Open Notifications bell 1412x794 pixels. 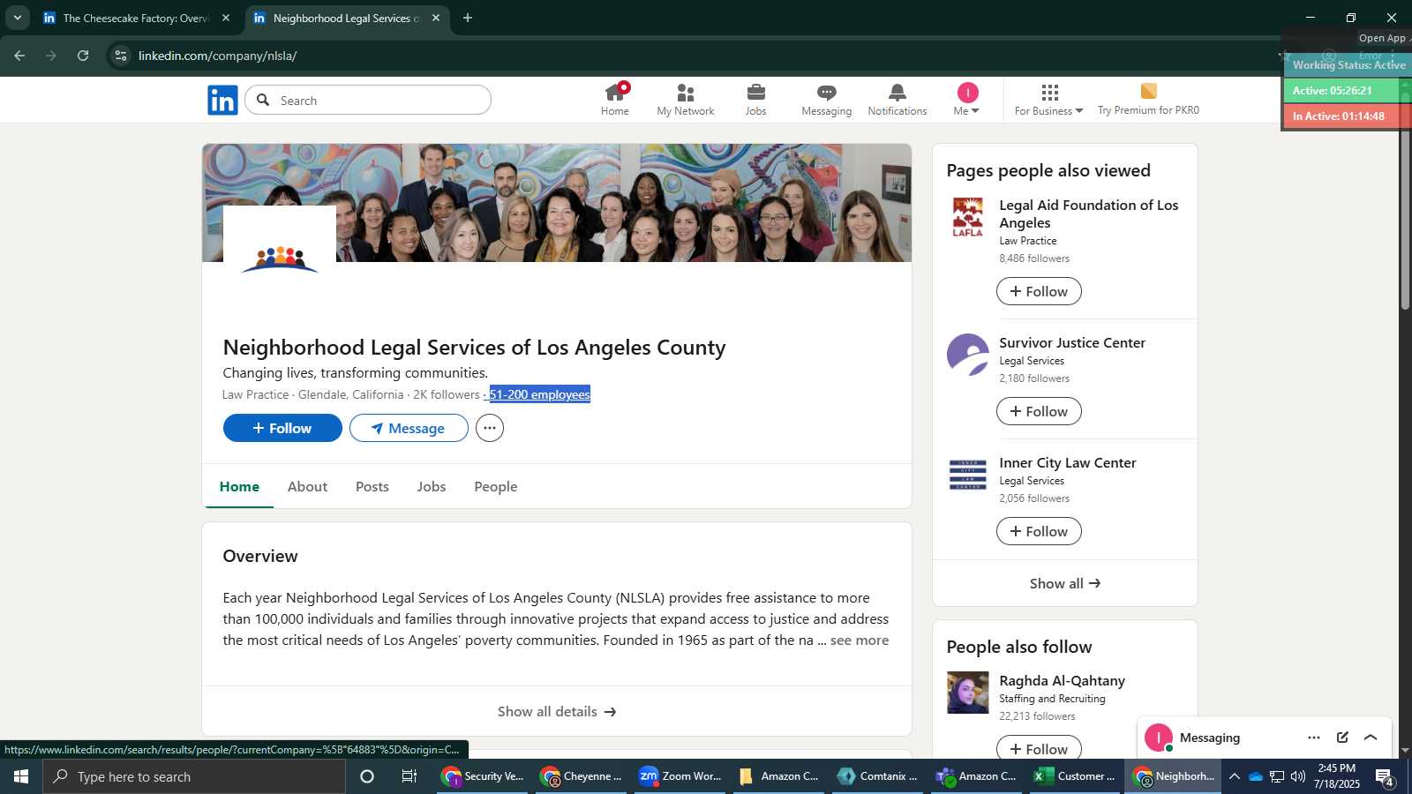897,100
